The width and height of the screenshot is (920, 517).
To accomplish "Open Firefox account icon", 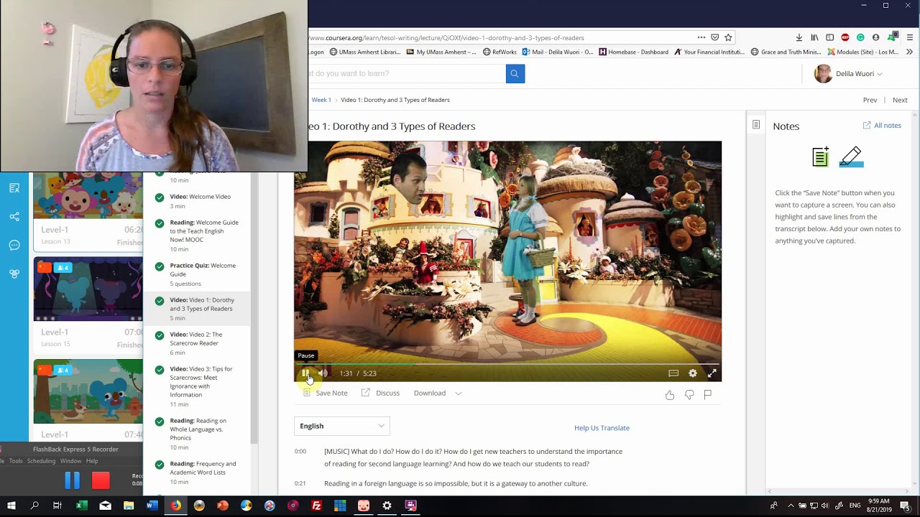I will click(875, 37).
